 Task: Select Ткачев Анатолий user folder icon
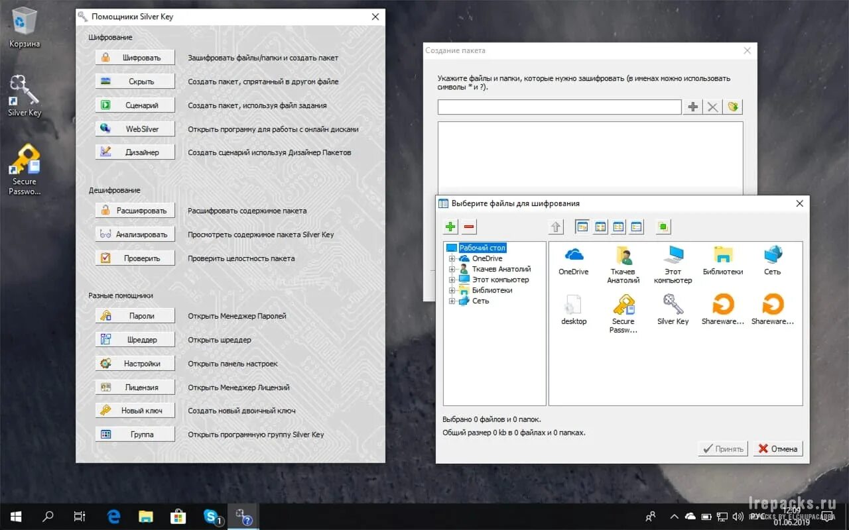[623, 264]
